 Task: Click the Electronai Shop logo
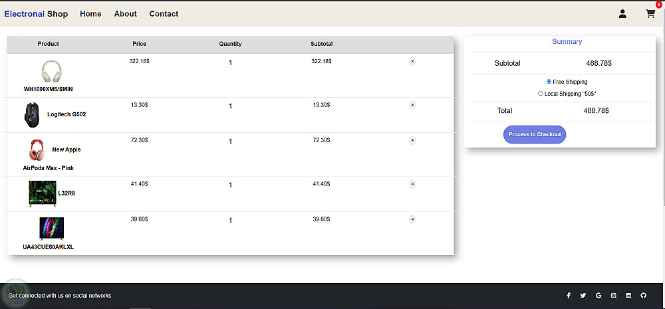(36, 13)
